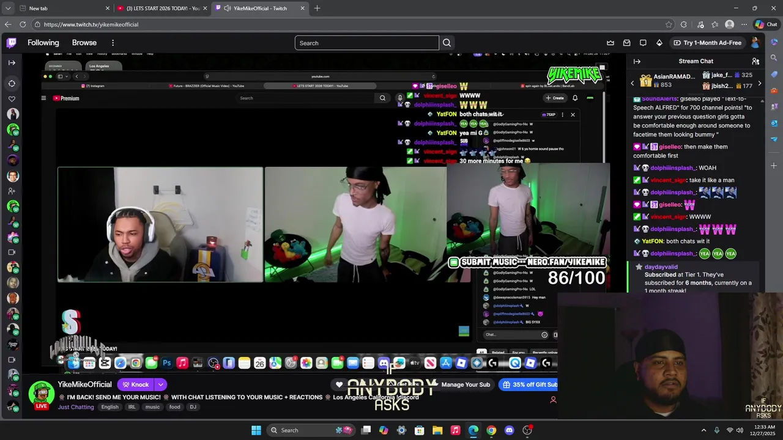Open browser extensions puzzle icon
The image size is (783, 440).
point(684,24)
